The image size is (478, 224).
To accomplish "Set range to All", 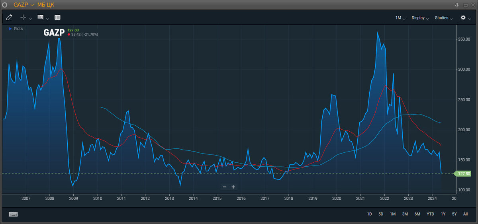I will 465,214.
